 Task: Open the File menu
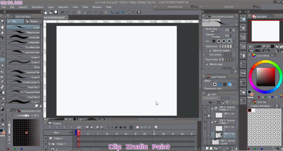point(3,7)
